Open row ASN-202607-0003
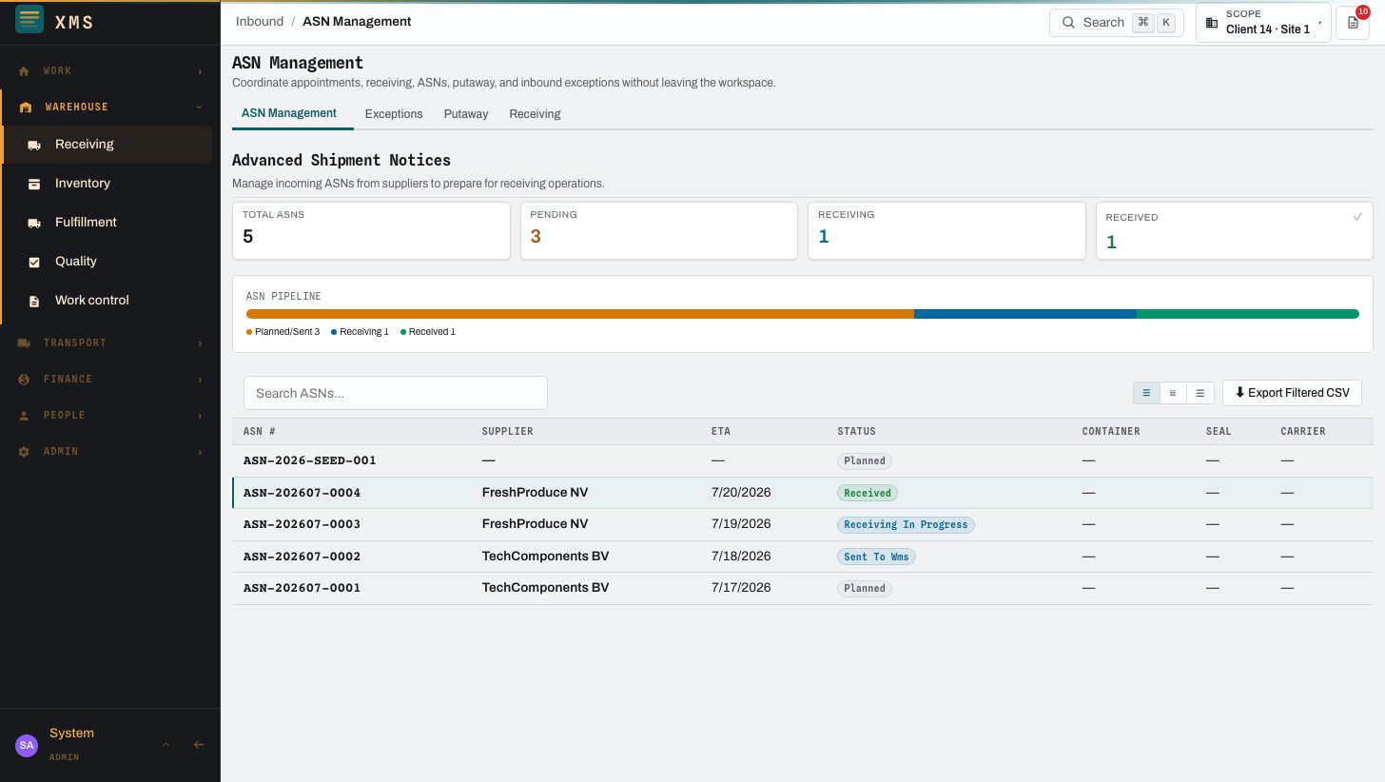Viewport: 1385px width, 782px height. [x=803, y=524]
